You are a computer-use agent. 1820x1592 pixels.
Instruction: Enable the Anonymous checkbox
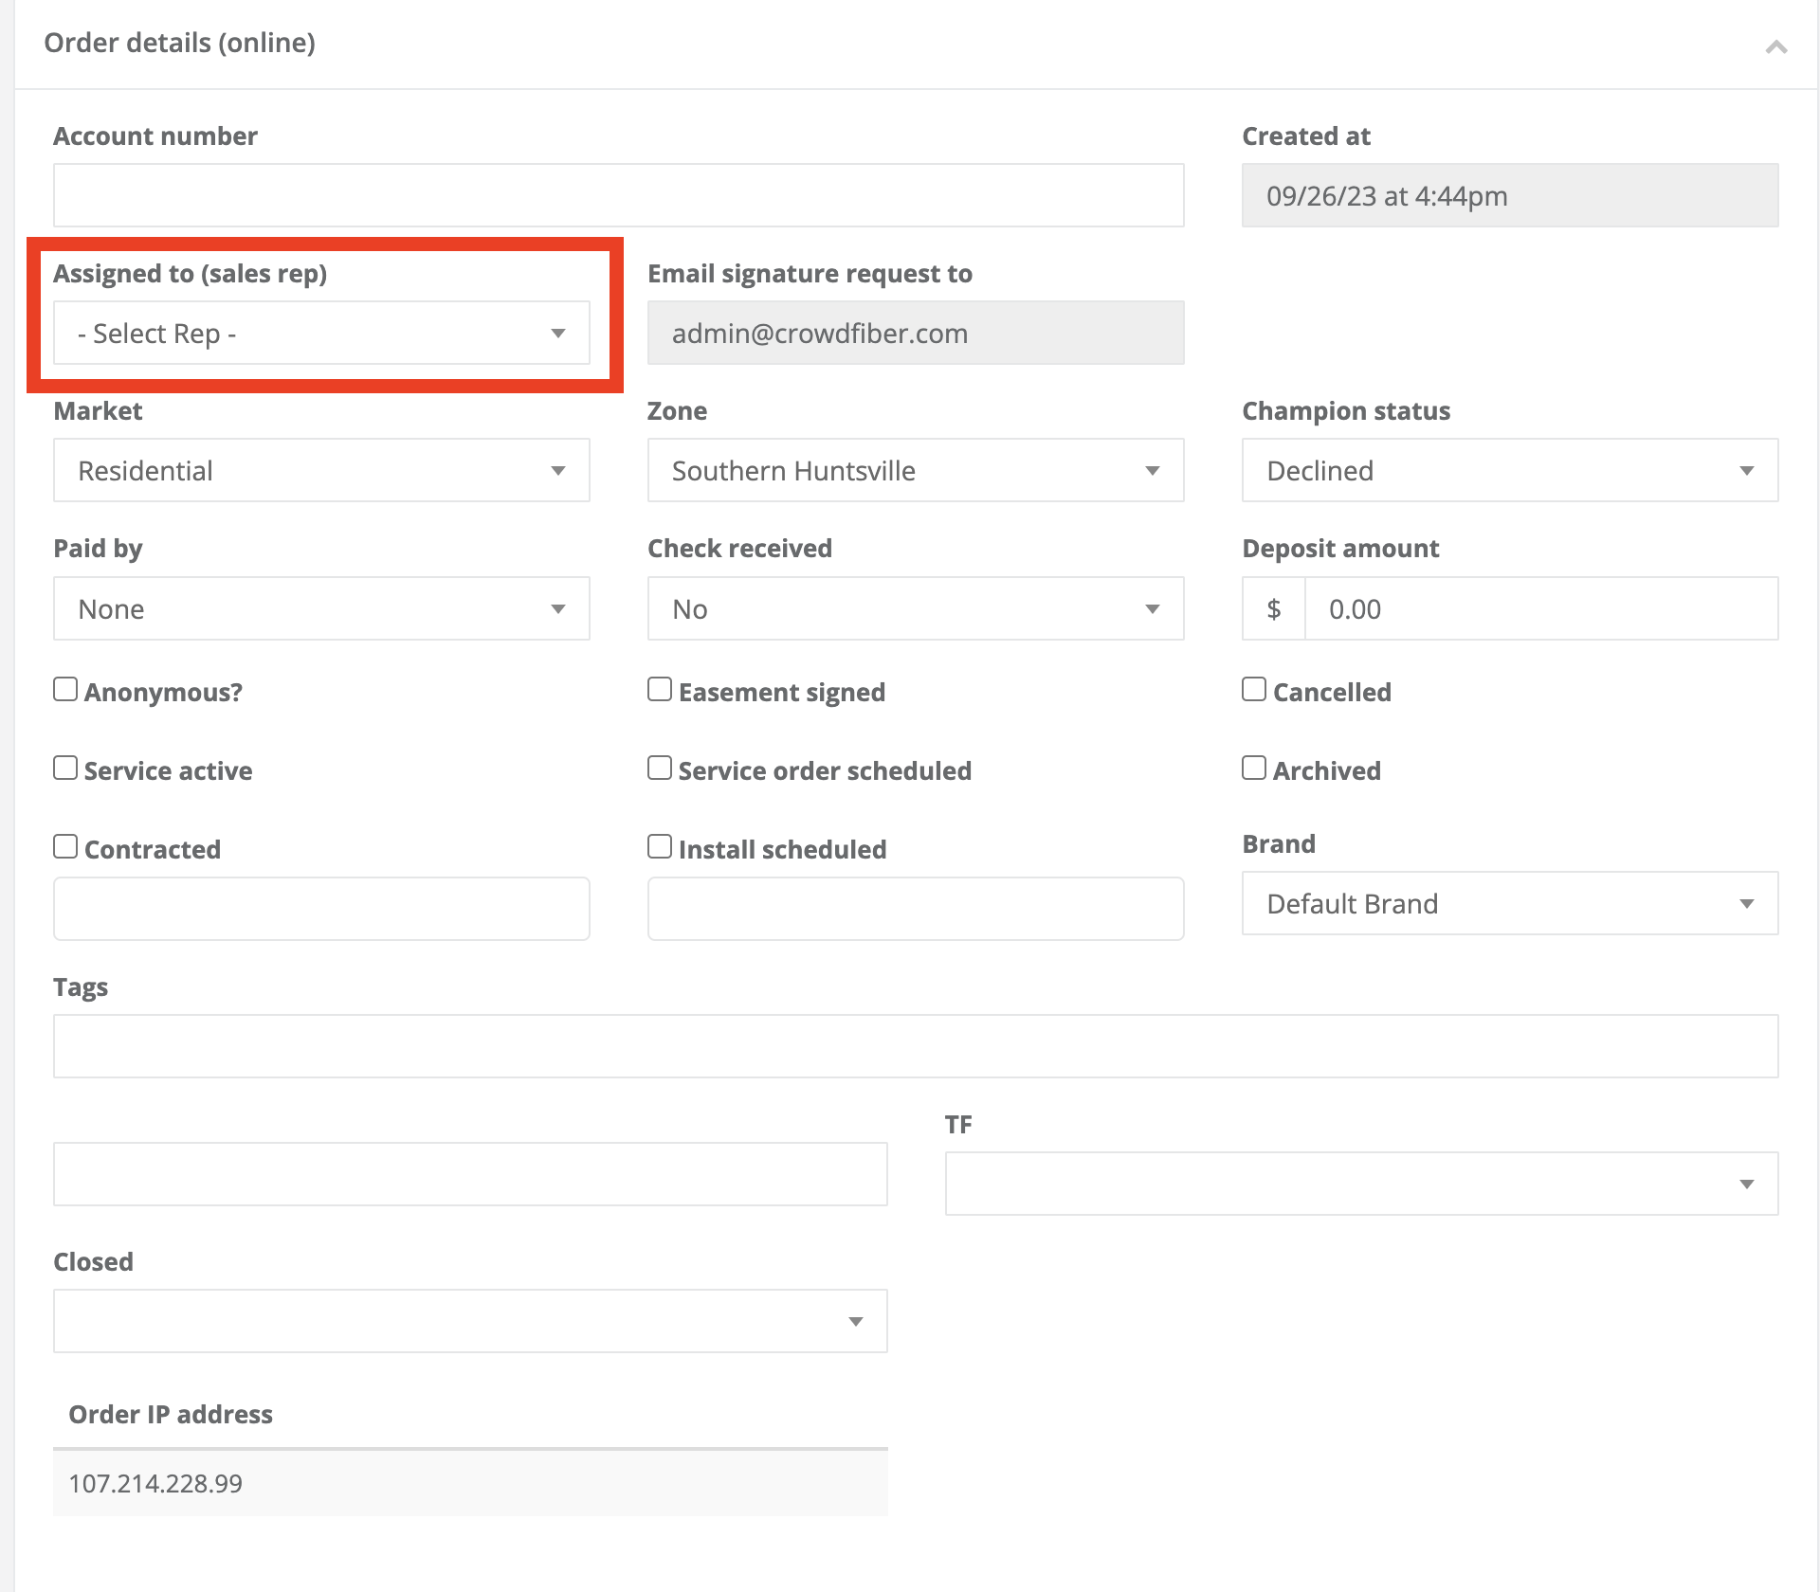65,689
